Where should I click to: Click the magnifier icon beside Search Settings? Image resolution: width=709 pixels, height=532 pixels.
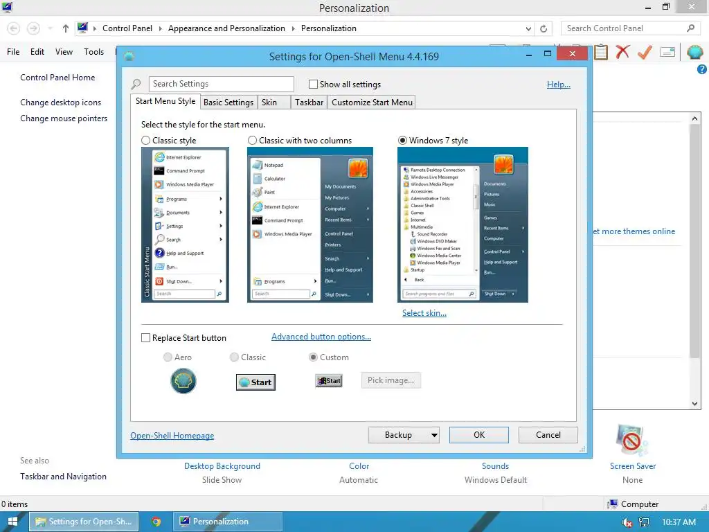point(136,84)
